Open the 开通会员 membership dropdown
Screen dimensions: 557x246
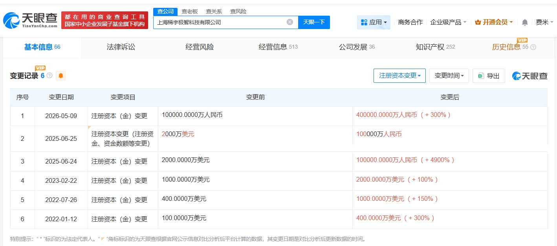tap(494, 22)
